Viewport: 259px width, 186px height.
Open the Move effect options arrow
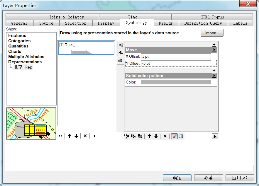click(x=214, y=50)
